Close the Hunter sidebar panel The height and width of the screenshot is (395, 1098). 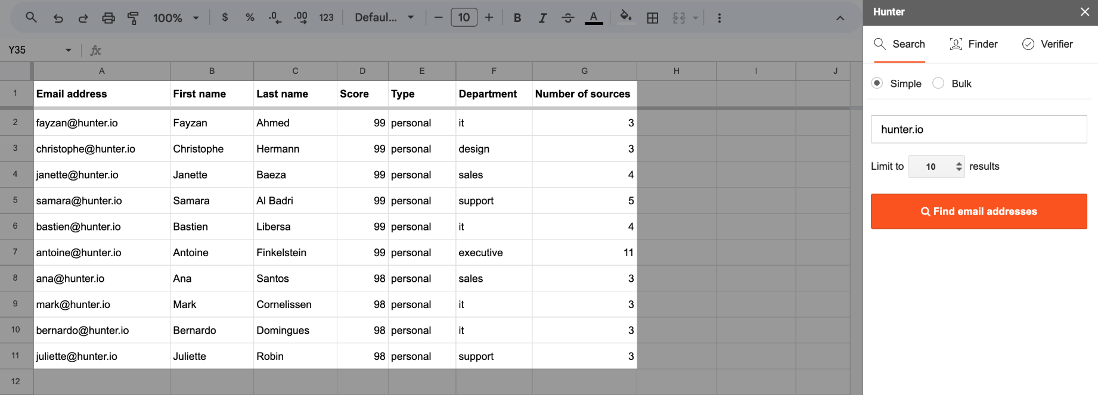[1085, 12]
